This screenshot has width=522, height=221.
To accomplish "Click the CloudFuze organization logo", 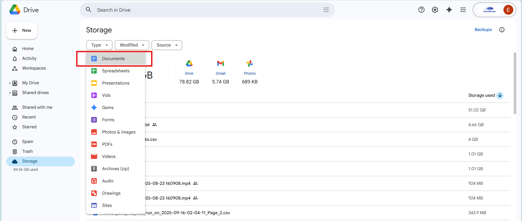I will click(x=489, y=10).
